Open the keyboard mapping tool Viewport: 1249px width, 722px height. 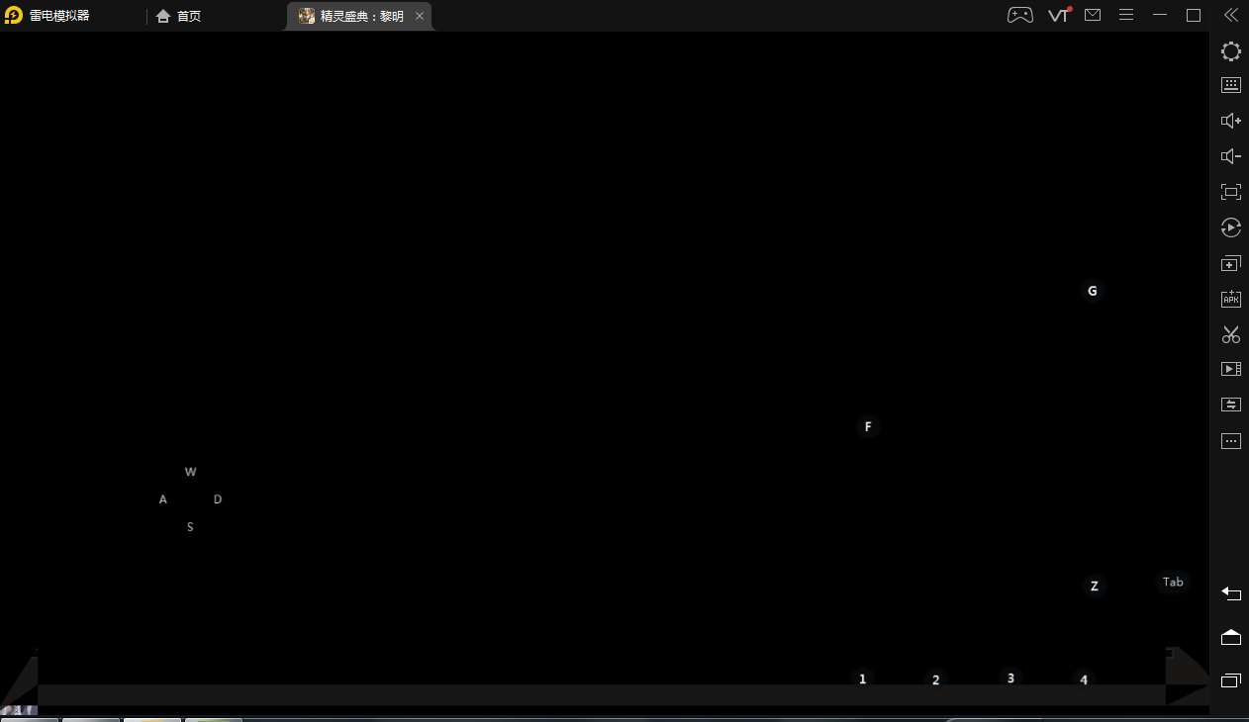pyautogui.click(x=1230, y=85)
